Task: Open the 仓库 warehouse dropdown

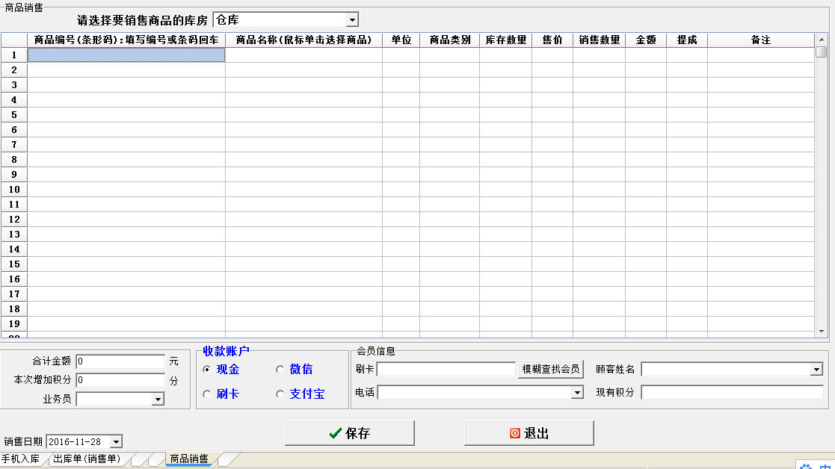Action: 352,20
